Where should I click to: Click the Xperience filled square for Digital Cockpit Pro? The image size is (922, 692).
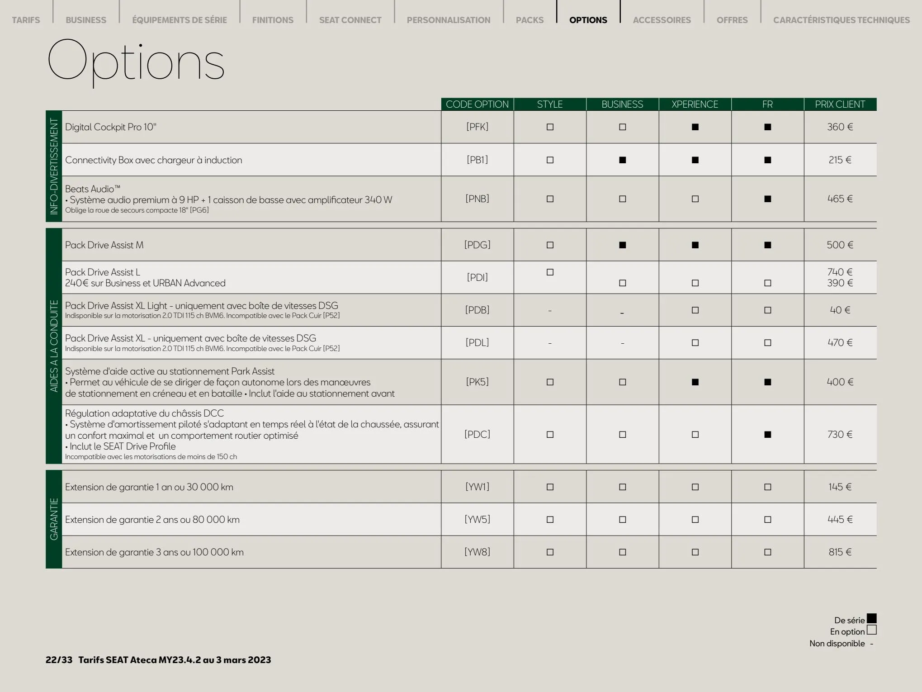click(x=695, y=127)
